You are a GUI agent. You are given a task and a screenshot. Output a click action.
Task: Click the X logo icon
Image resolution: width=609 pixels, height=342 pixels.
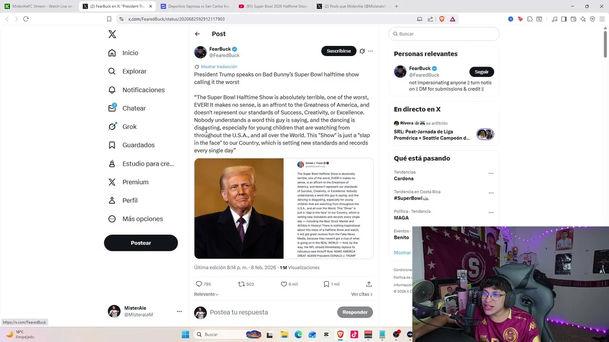(112, 34)
